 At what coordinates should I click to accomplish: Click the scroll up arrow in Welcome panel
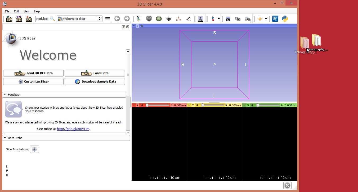tap(128, 51)
